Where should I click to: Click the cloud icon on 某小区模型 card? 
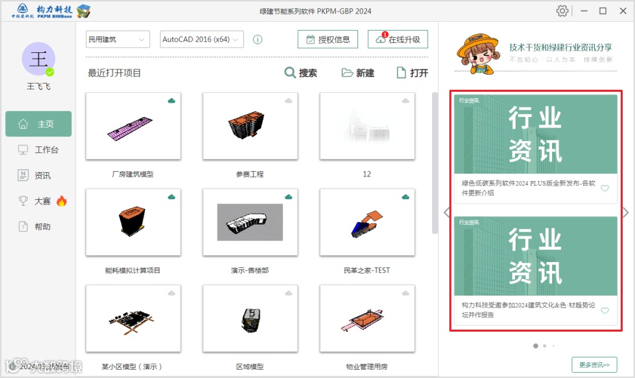(x=172, y=293)
